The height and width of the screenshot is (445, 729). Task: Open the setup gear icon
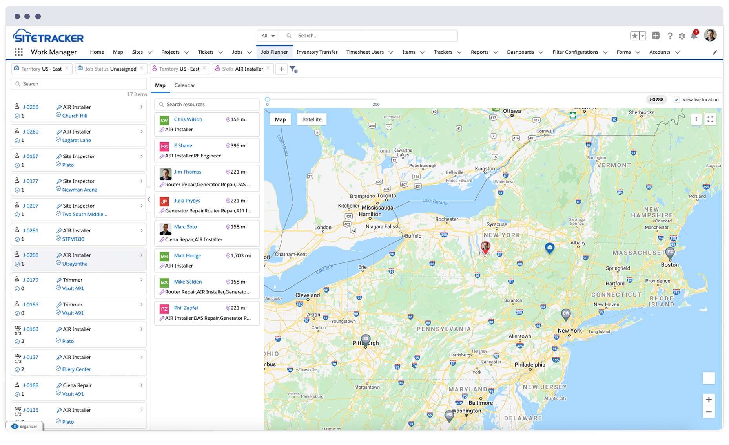pyautogui.click(x=682, y=36)
